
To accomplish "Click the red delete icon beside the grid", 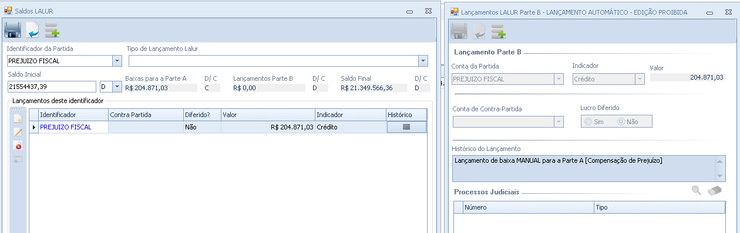I will click(x=18, y=145).
